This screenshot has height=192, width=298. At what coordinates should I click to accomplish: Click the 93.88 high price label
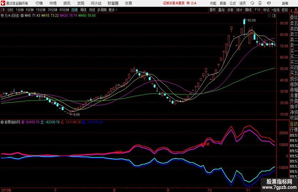(x=251, y=21)
